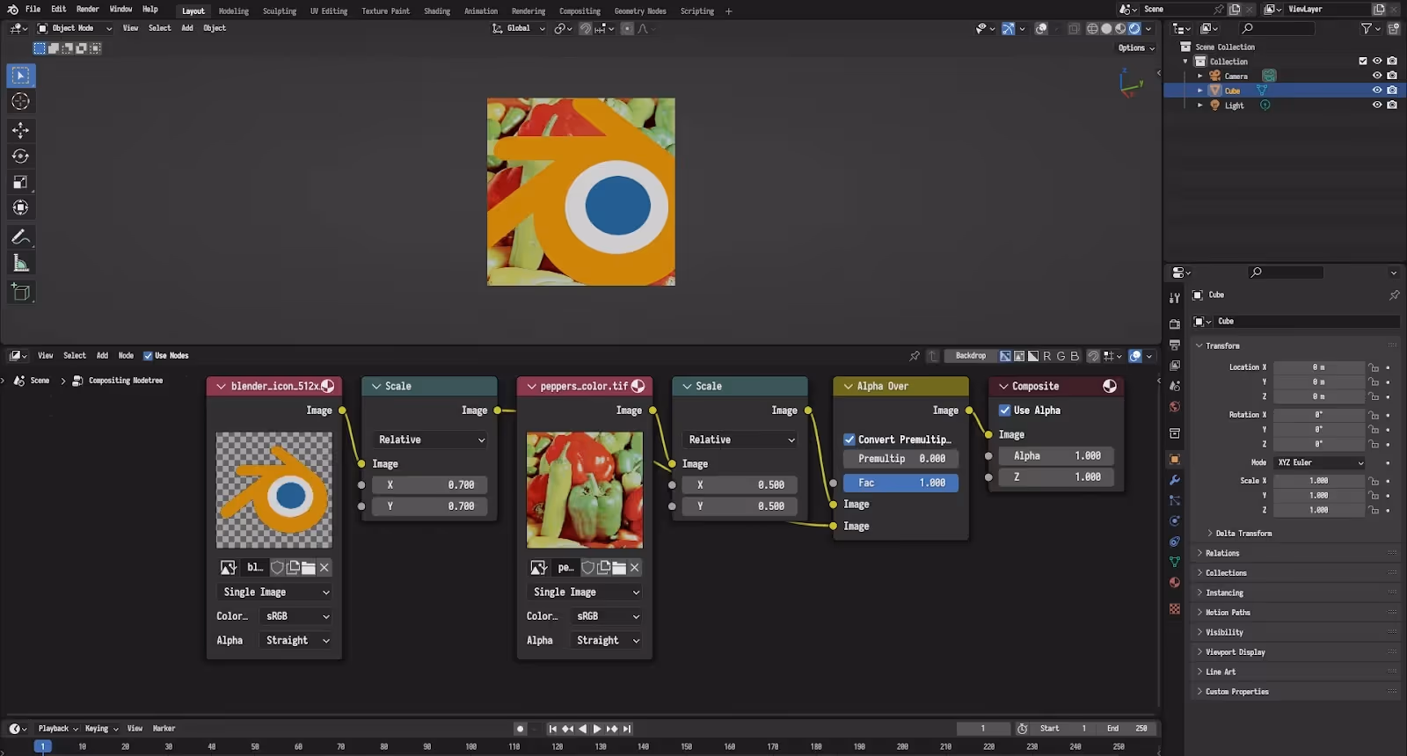Open the XYZ Euler rotation mode dropdown
This screenshot has height=756, width=1407.
click(x=1320, y=462)
